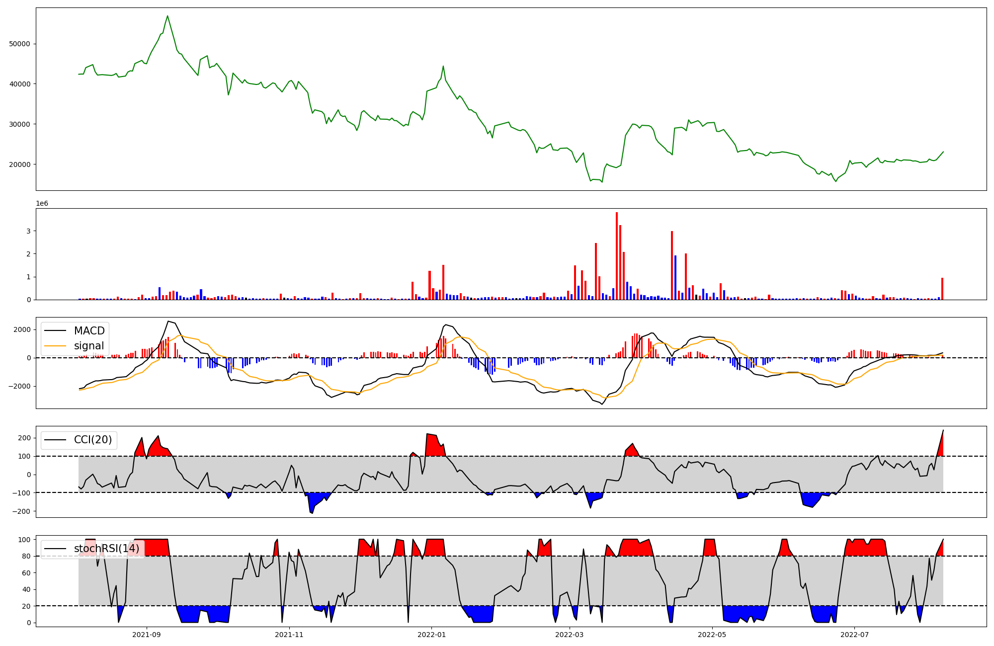
Task: Click the 2022-03 date axis label
Action: pos(569,635)
